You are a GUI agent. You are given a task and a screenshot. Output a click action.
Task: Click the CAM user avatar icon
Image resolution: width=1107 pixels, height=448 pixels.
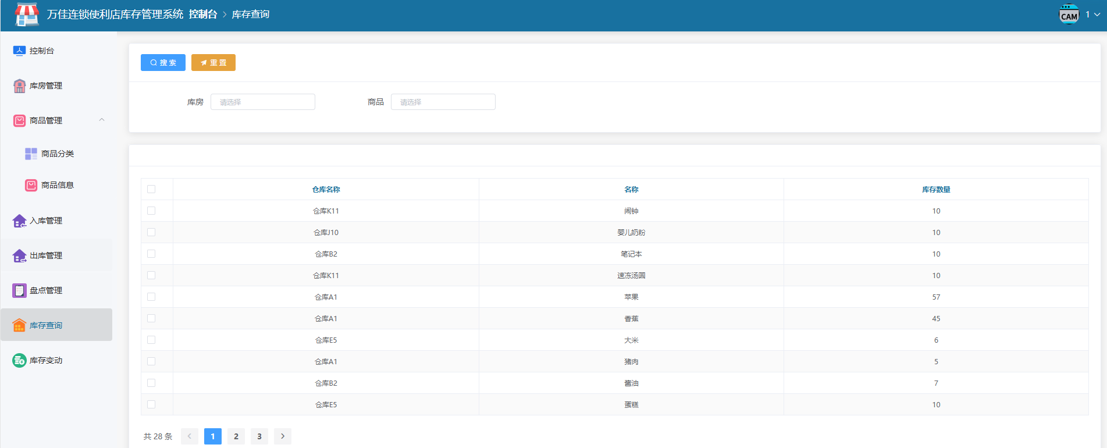[1069, 15]
